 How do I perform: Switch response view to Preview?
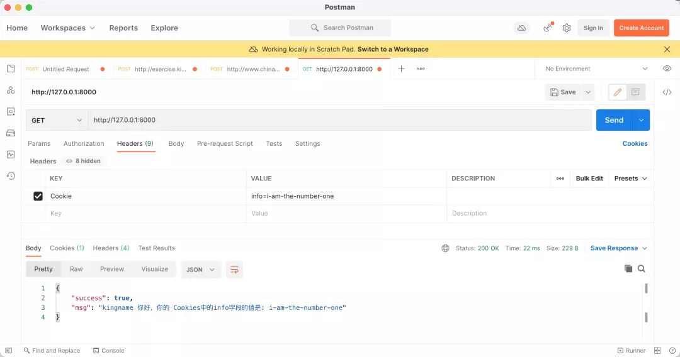coord(112,269)
